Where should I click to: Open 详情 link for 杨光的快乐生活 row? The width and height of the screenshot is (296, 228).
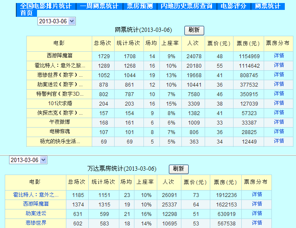[x=279, y=141]
